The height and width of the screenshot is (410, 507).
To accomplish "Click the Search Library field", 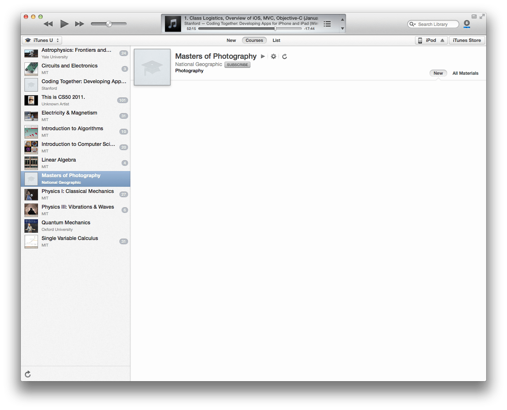I will click(433, 24).
